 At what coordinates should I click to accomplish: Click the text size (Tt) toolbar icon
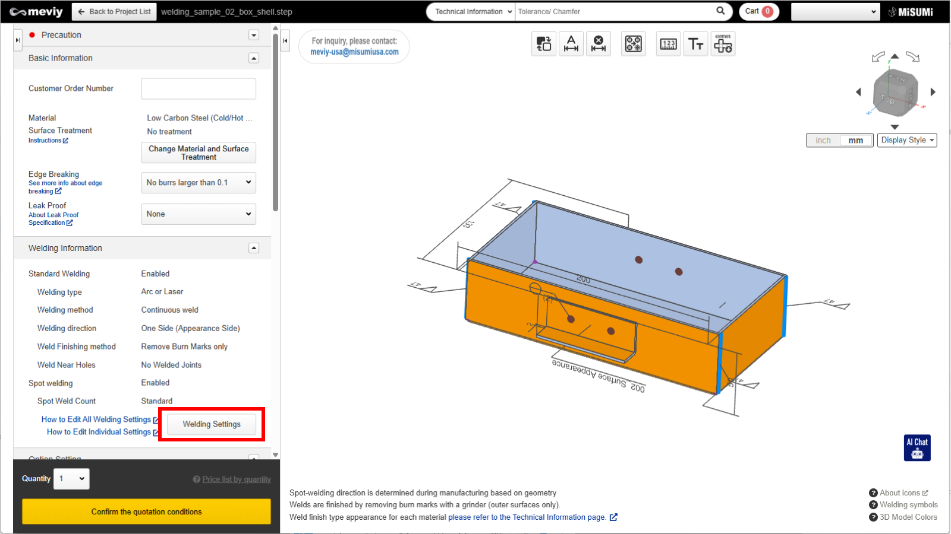(695, 44)
